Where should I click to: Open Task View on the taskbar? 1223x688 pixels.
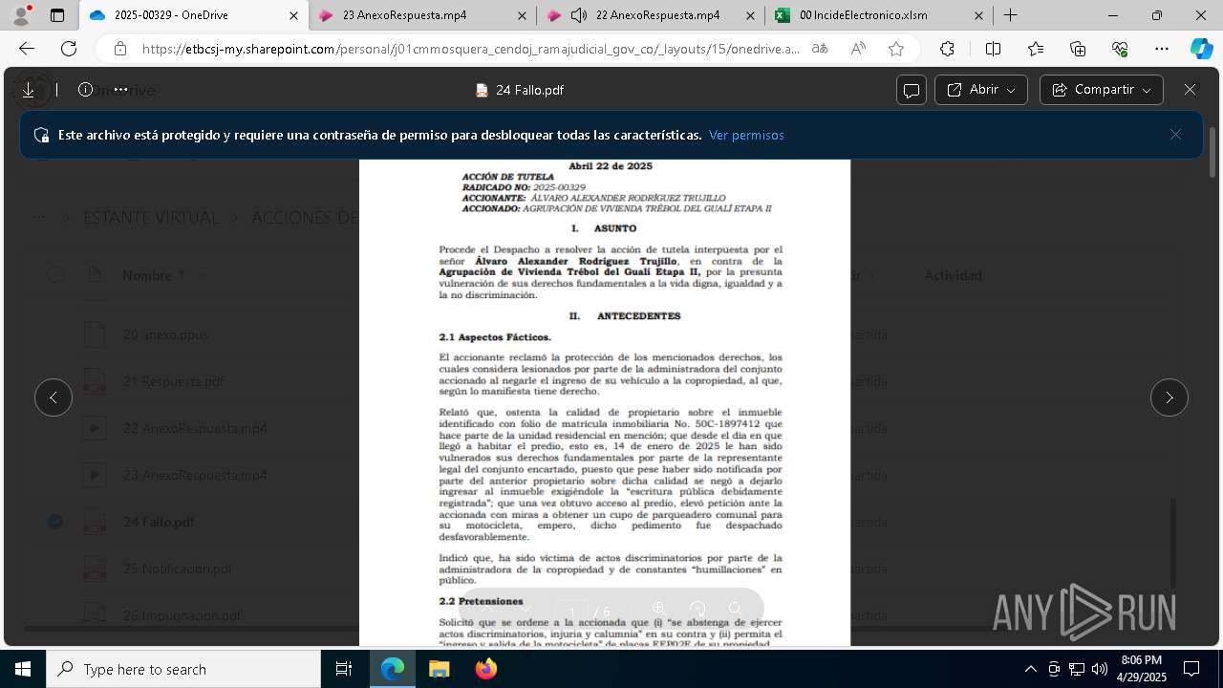click(344, 669)
